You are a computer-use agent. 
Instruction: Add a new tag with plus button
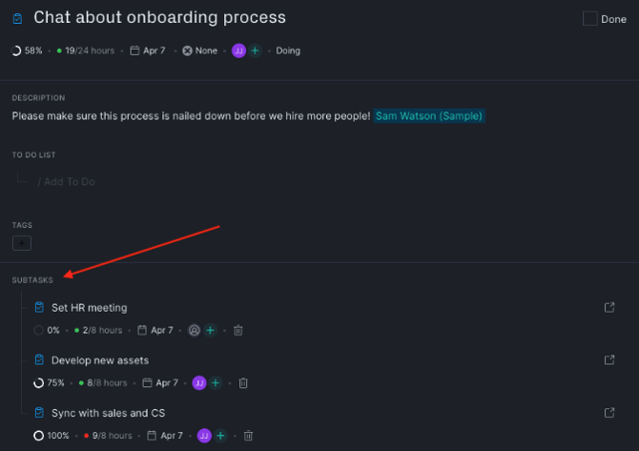pyautogui.click(x=22, y=243)
